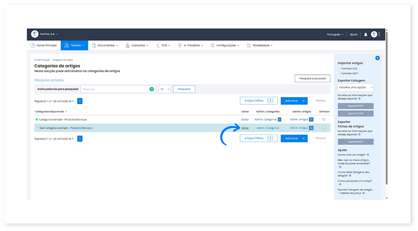Click the Pesquisar search input field

coord(115,89)
